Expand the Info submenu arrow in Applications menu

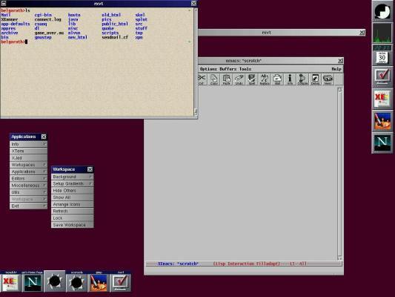[44, 144]
